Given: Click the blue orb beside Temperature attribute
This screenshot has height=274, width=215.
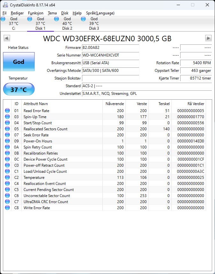Looking at the screenshot, I should point(7,177).
